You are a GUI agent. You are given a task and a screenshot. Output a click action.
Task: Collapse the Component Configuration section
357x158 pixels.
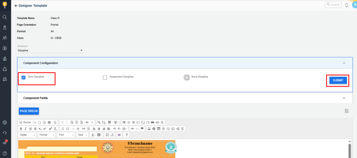tap(344, 63)
